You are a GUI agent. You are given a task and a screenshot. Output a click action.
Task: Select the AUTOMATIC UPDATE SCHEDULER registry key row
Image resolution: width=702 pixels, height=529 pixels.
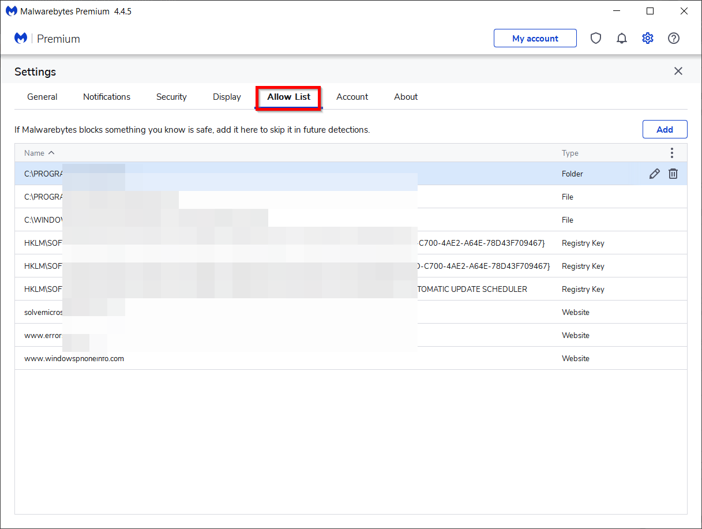(x=351, y=289)
